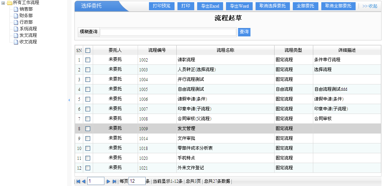
Task: Click the 导出Excel button
Action: (210, 6)
